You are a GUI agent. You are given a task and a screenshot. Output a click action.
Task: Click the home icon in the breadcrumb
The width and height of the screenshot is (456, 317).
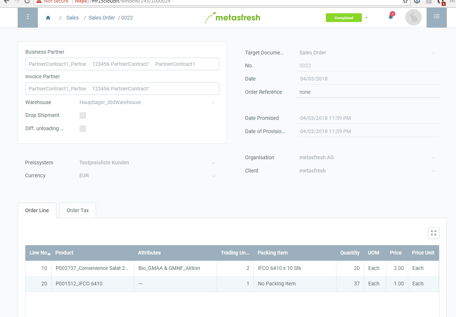(48, 17)
